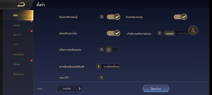Toggle the โชว์ประวัติการต่อสู้ switch

coord(114,17)
